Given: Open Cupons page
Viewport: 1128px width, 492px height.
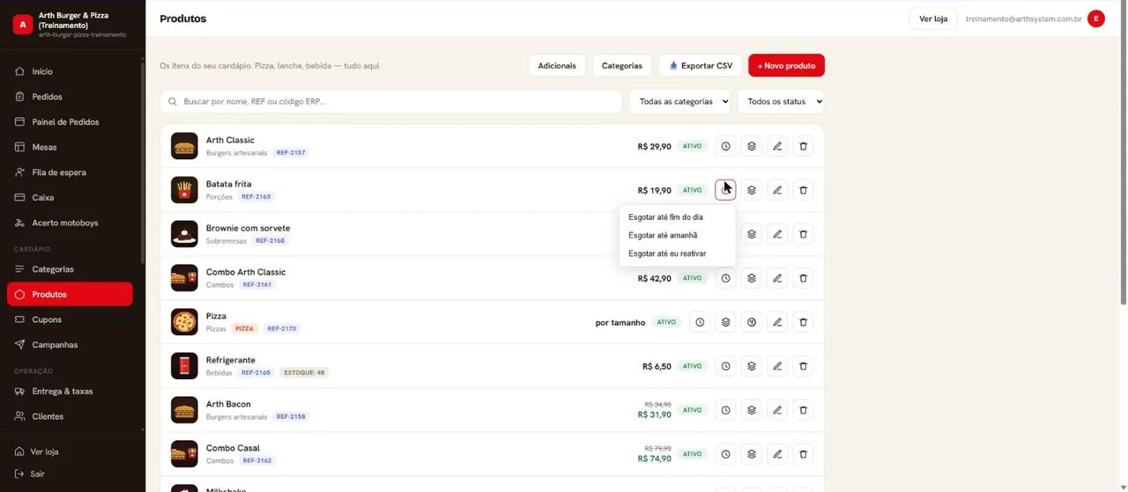Looking at the screenshot, I should click(x=70, y=319).
